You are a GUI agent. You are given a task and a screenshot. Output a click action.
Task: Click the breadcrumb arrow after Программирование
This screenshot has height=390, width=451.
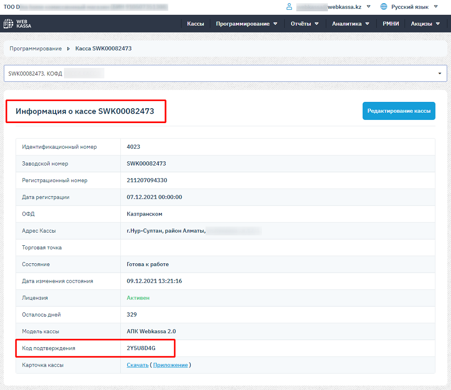click(69, 49)
